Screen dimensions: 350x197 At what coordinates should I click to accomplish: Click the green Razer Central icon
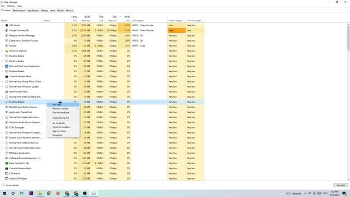(x=7, y=163)
